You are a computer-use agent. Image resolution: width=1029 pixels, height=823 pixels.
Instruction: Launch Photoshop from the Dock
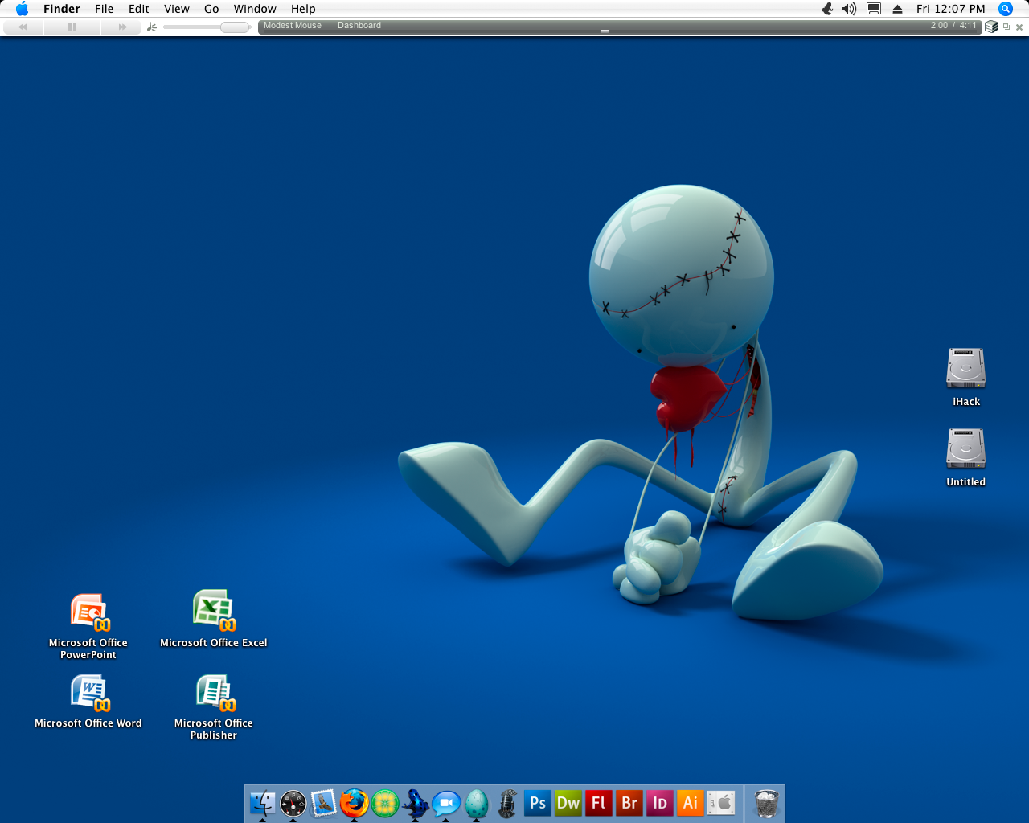(538, 803)
